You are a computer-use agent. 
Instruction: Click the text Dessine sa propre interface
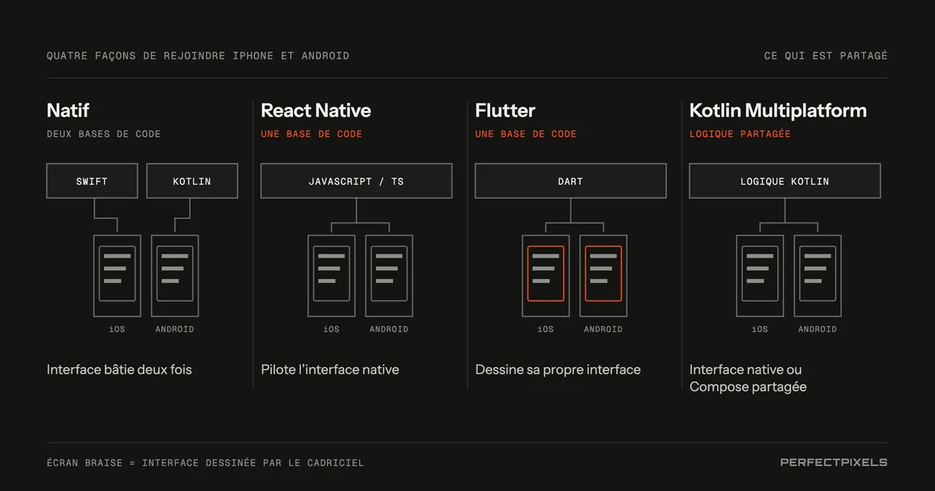click(x=558, y=369)
